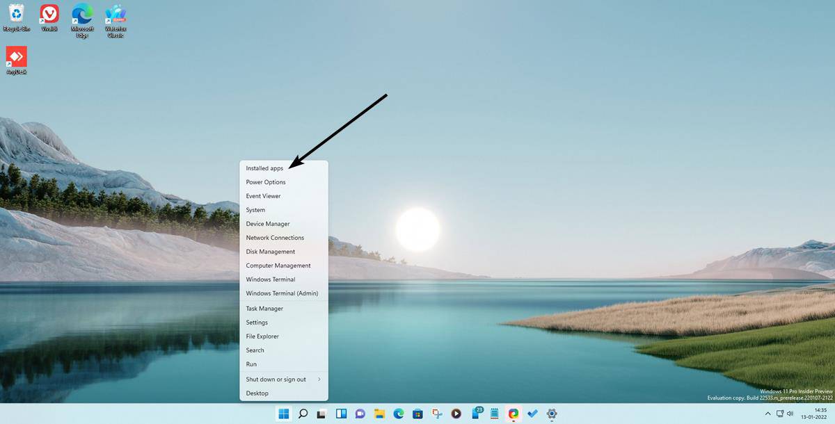Image resolution: width=835 pixels, height=424 pixels.
Task: Select Microsoft Edge desktop shortcut
Action: (x=82, y=20)
